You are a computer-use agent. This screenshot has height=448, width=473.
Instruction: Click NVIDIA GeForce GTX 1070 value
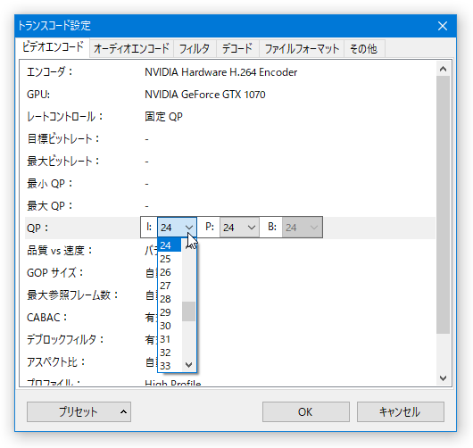click(205, 95)
